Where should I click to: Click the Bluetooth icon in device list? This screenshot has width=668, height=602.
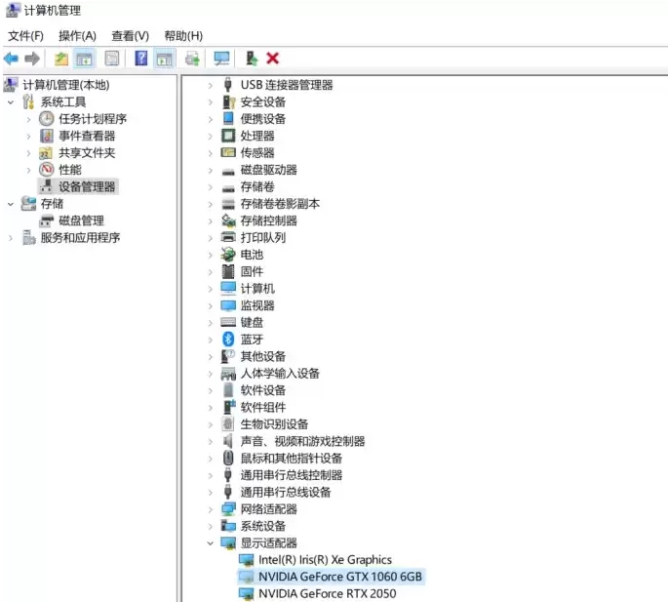click(x=228, y=339)
